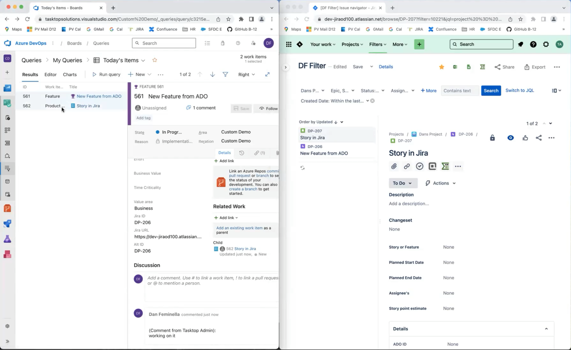Click Add a description in Jira
Viewport: 571px width, 350px height.
(x=409, y=204)
